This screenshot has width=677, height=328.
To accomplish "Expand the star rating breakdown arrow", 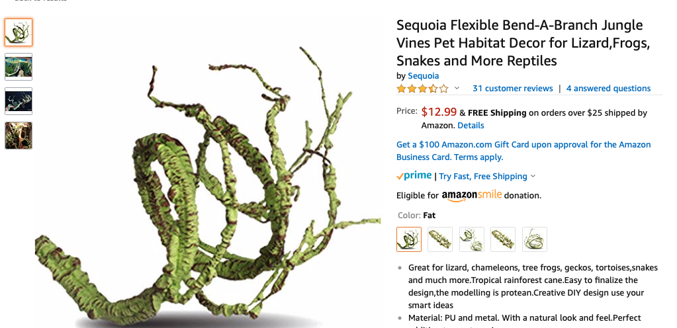I will click(457, 89).
